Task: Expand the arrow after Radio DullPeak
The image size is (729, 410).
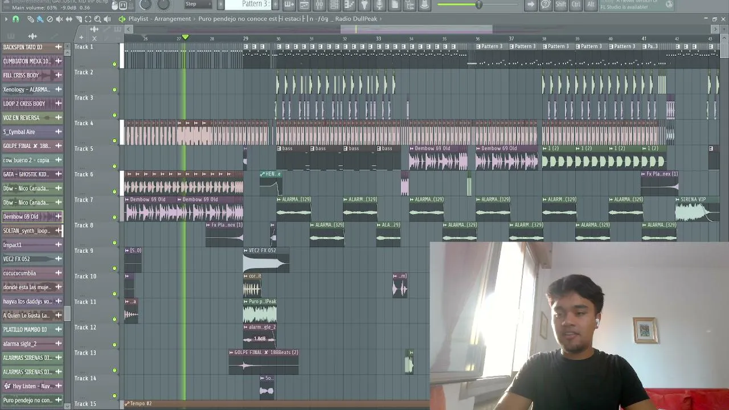Action: (x=380, y=19)
